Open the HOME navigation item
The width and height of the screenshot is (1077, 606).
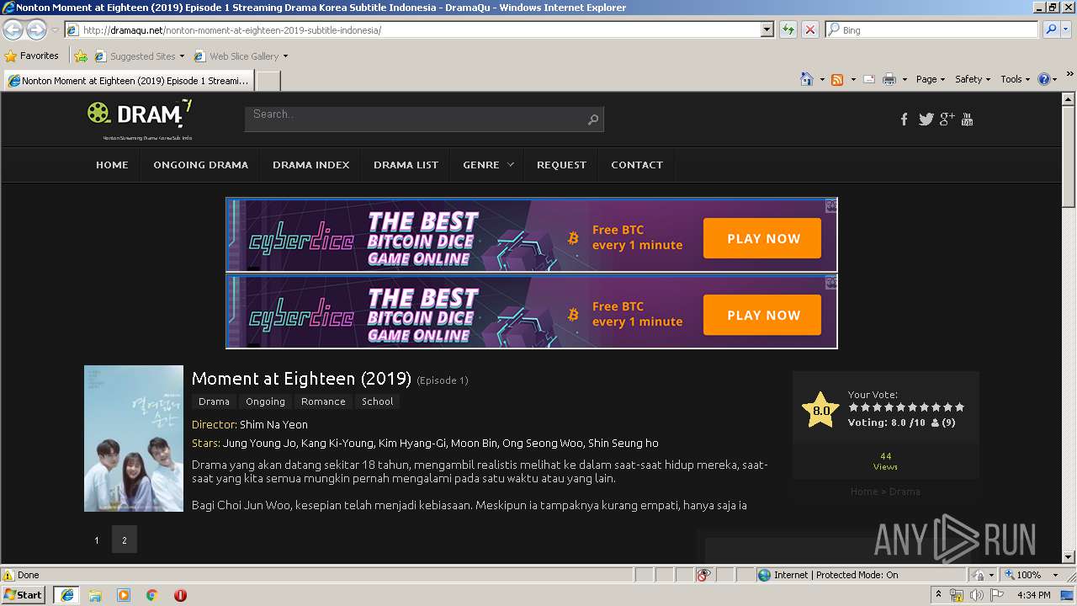click(112, 165)
